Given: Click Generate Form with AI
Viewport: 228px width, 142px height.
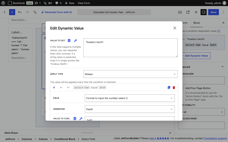Looking at the screenshot, I should 57,12.
